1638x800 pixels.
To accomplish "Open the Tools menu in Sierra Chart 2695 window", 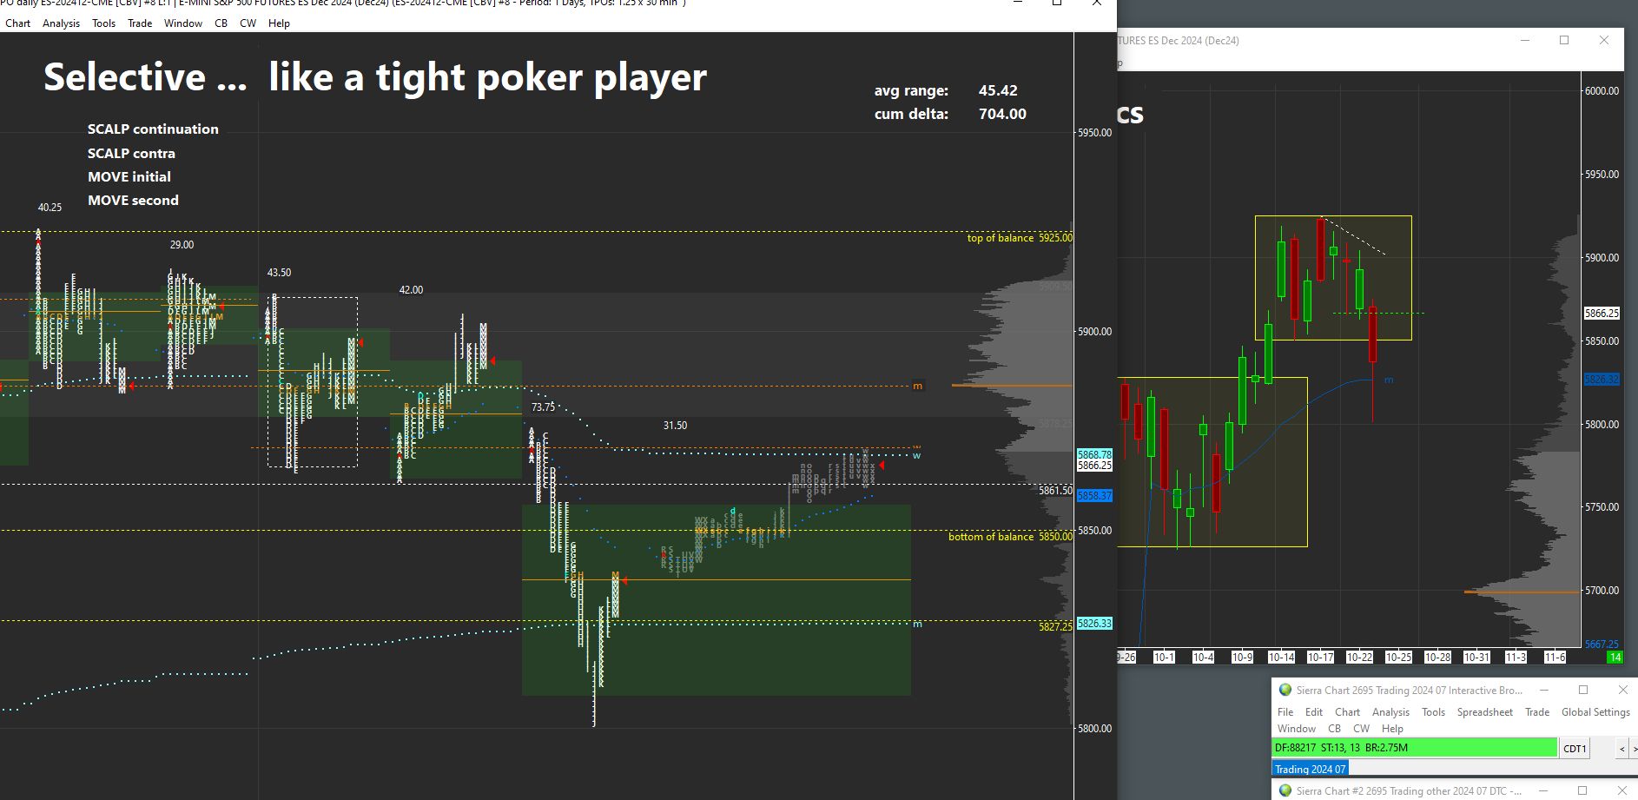I will coord(1433,712).
